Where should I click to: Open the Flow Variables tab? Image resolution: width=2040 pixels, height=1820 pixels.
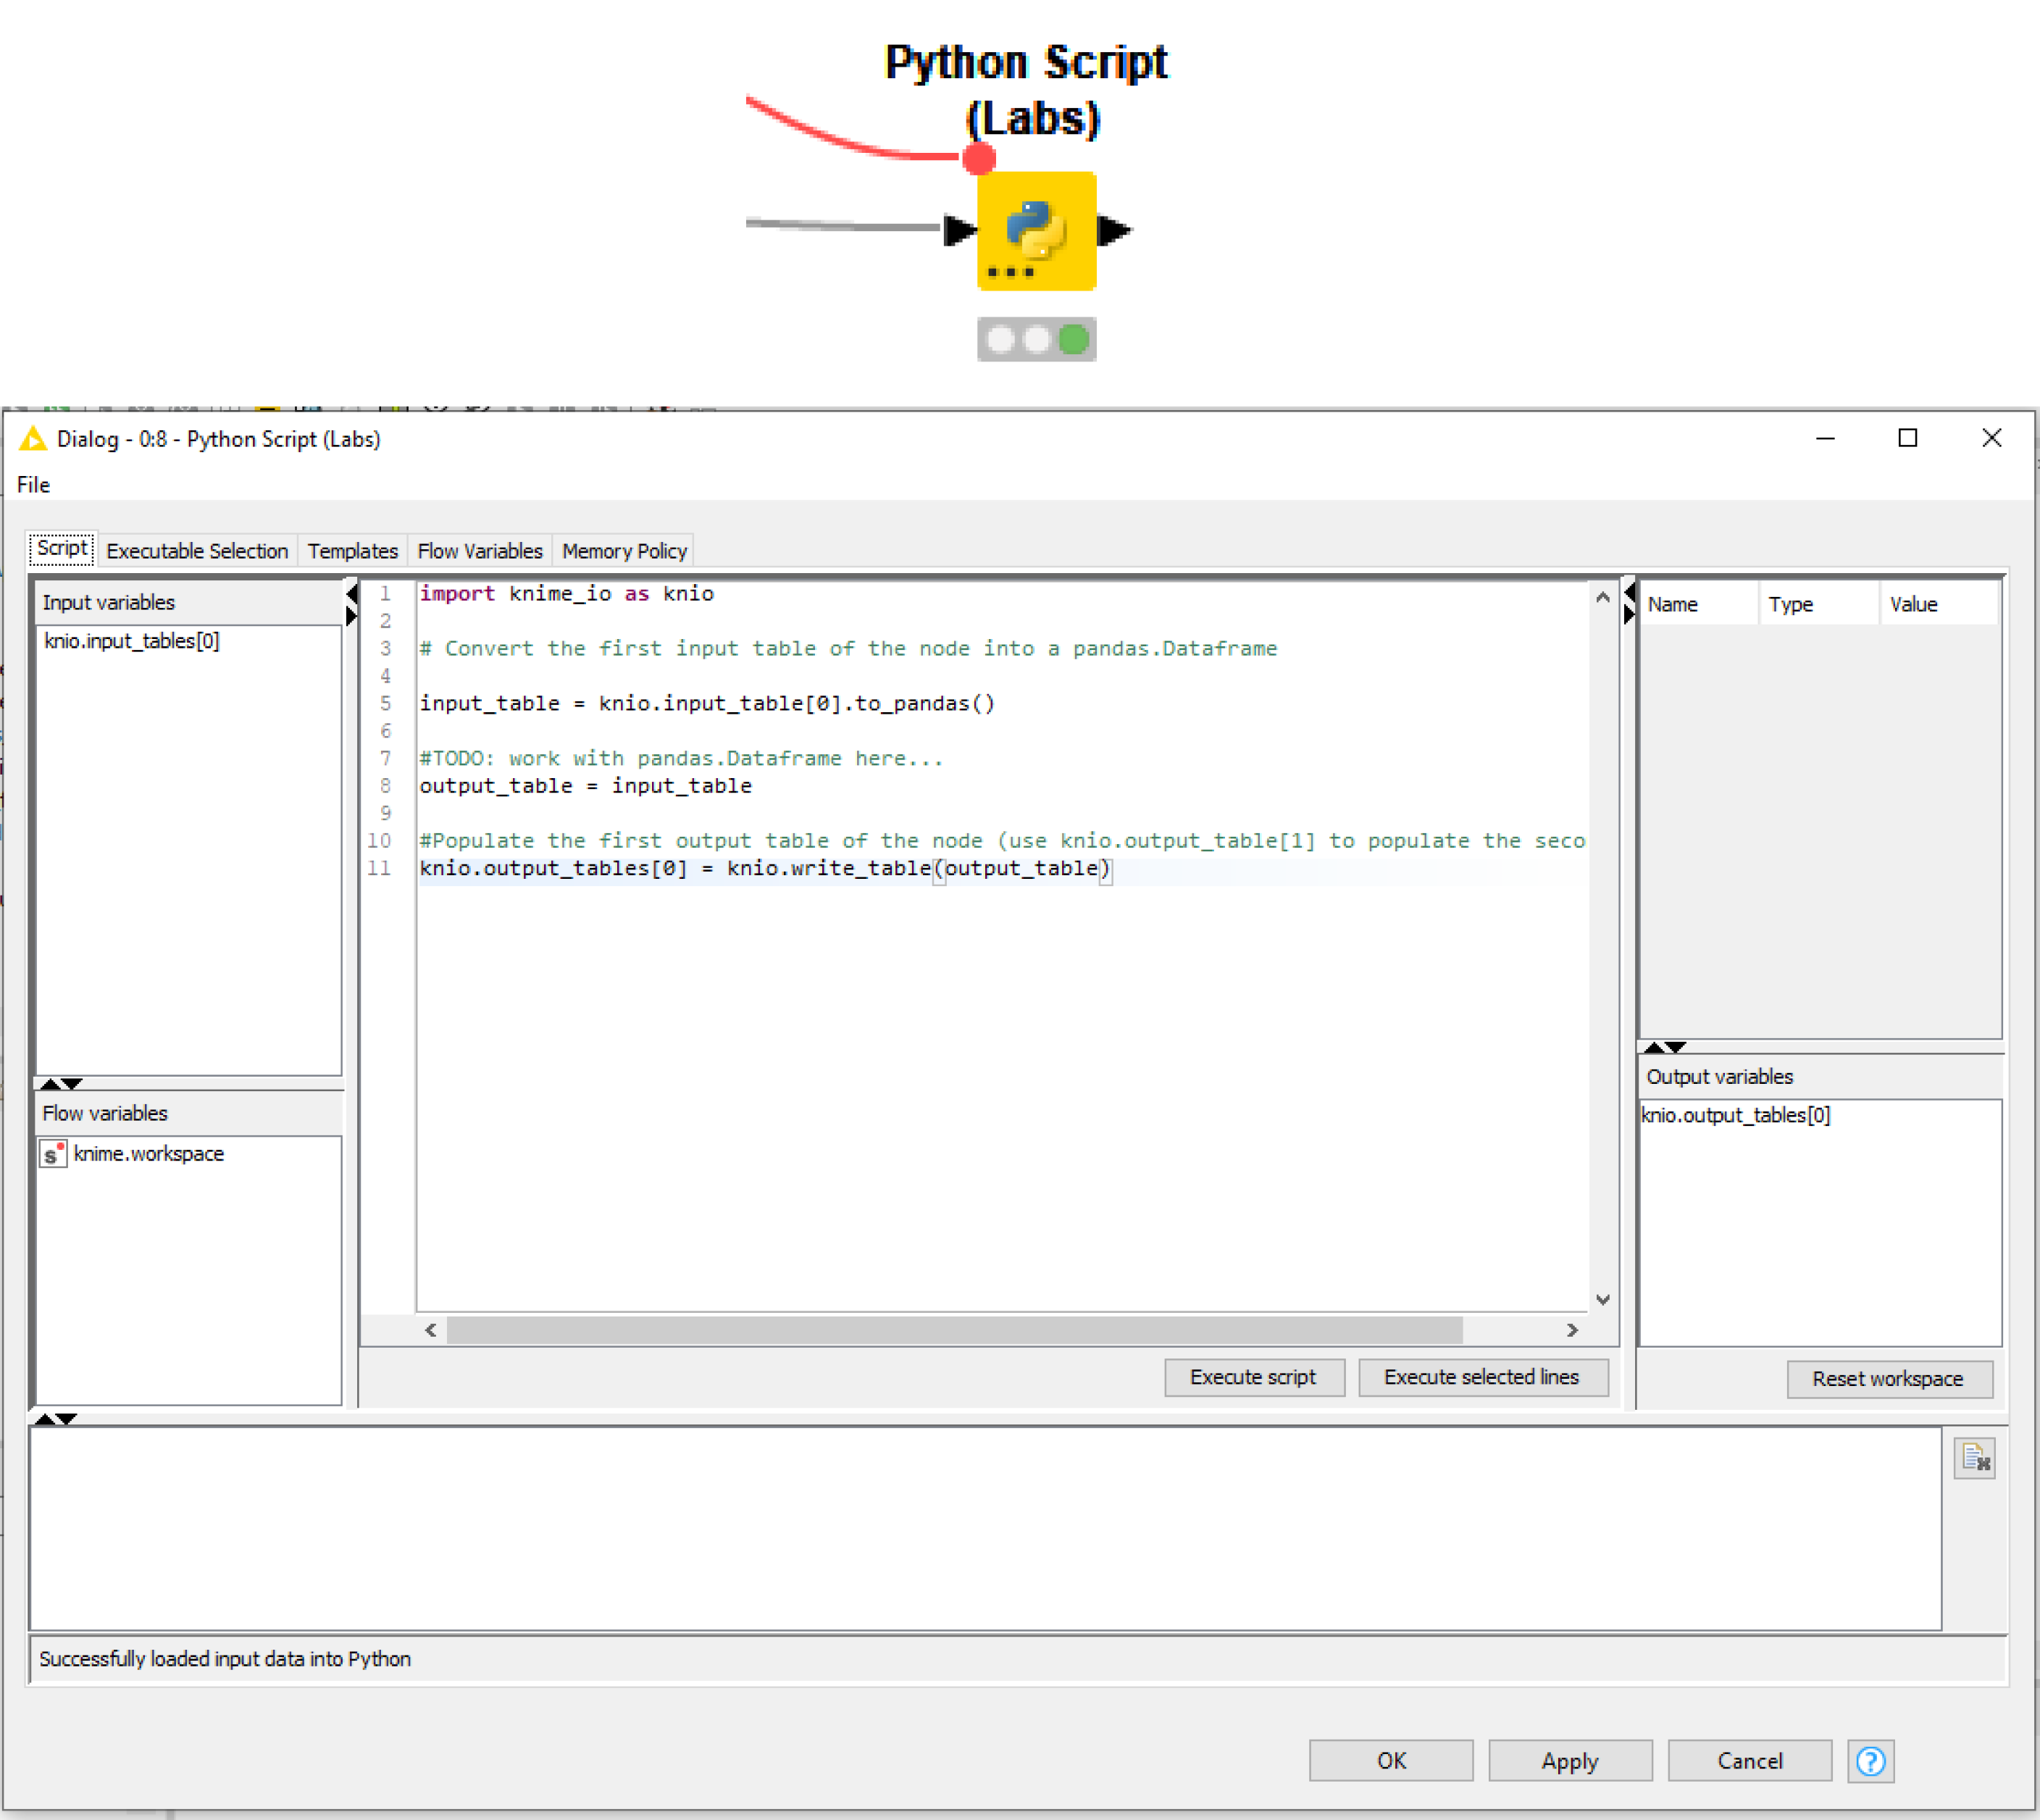(x=480, y=551)
